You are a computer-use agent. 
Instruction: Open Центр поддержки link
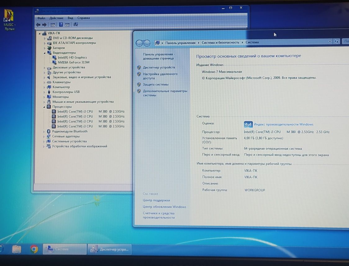[156, 200]
